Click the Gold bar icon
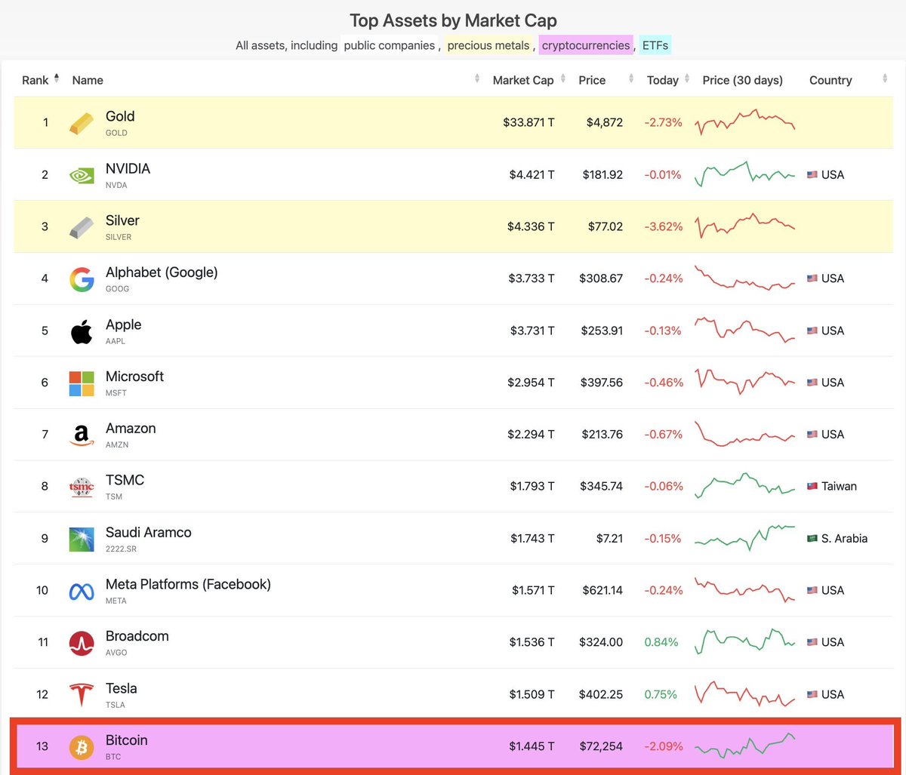The width and height of the screenshot is (906, 775). (82, 123)
